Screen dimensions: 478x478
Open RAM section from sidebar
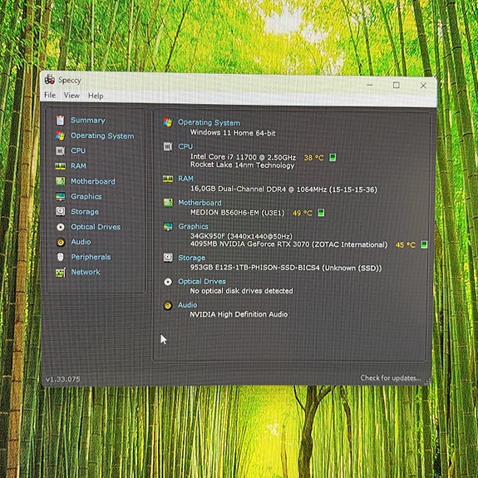pyautogui.click(x=78, y=165)
